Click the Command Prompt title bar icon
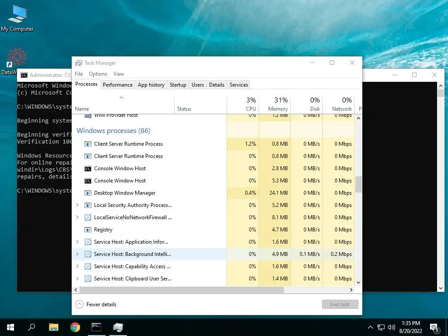The width and height of the screenshot is (448, 336). (24, 75)
